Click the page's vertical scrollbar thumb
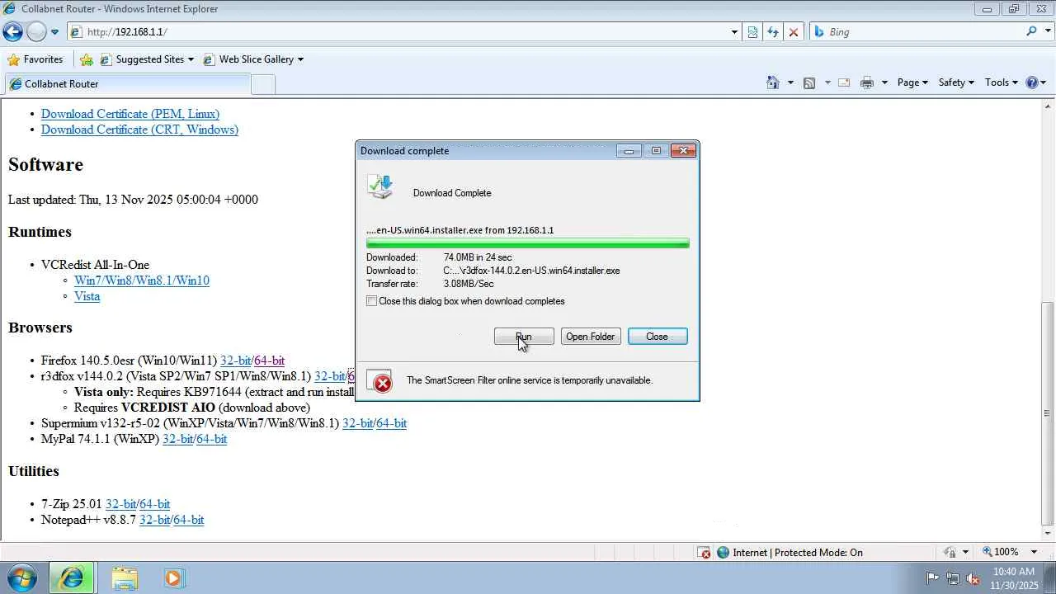This screenshot has height=594, width=1056. click(1049, 414)
